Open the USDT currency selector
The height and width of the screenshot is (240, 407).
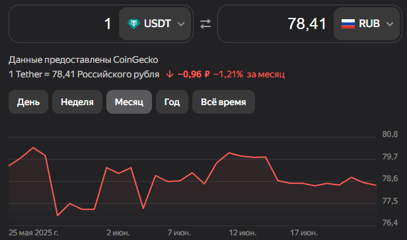click(x=155, y=24)
